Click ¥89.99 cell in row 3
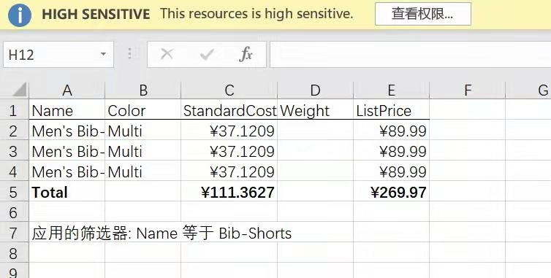 coord(391,151)
